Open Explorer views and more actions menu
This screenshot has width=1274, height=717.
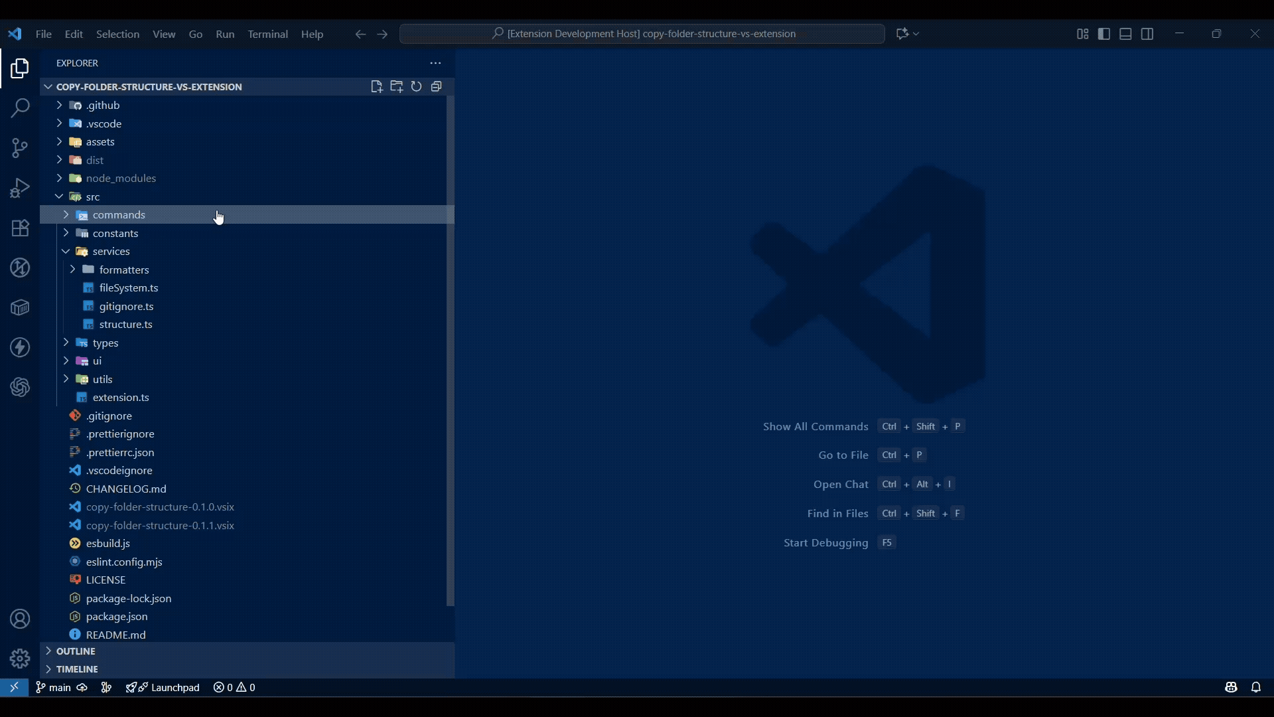click(x=435, y=63)
